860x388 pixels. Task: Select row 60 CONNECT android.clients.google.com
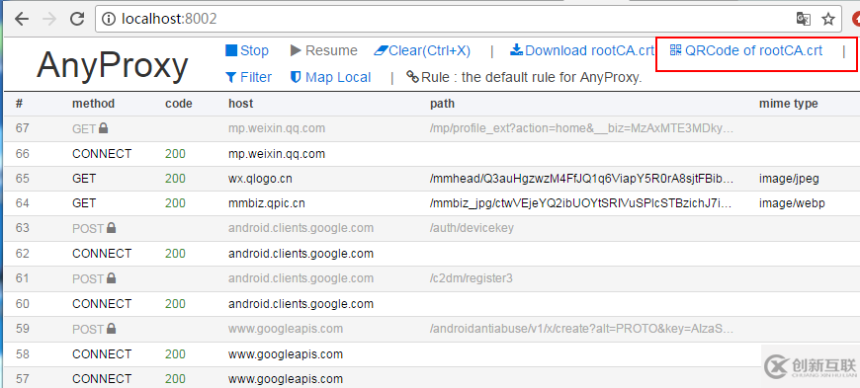pyautogui.click(x=432, y=304)
